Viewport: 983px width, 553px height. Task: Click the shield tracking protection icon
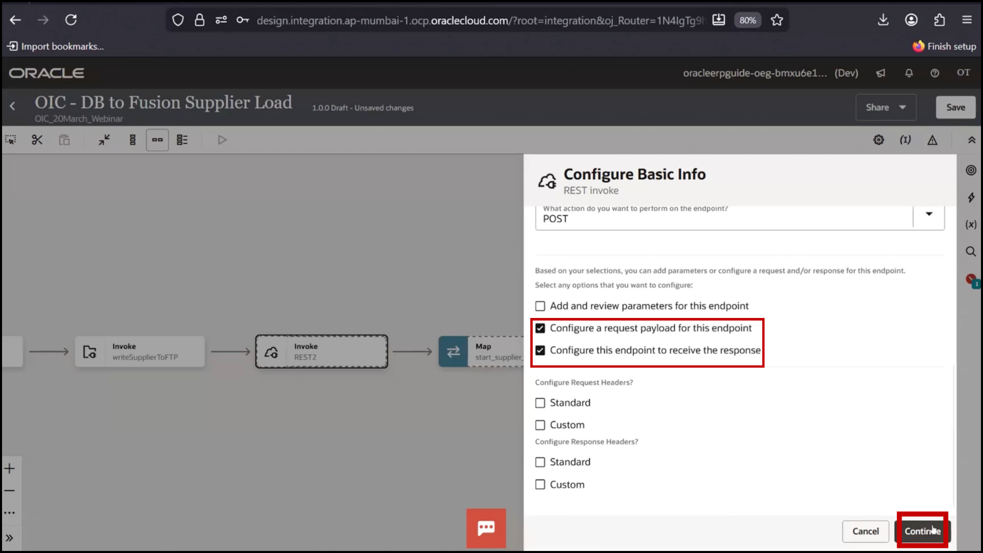178,20
